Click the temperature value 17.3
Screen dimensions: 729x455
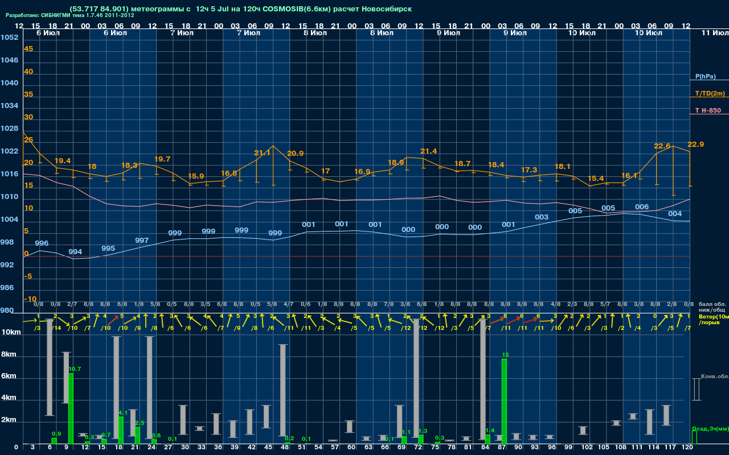529,169
